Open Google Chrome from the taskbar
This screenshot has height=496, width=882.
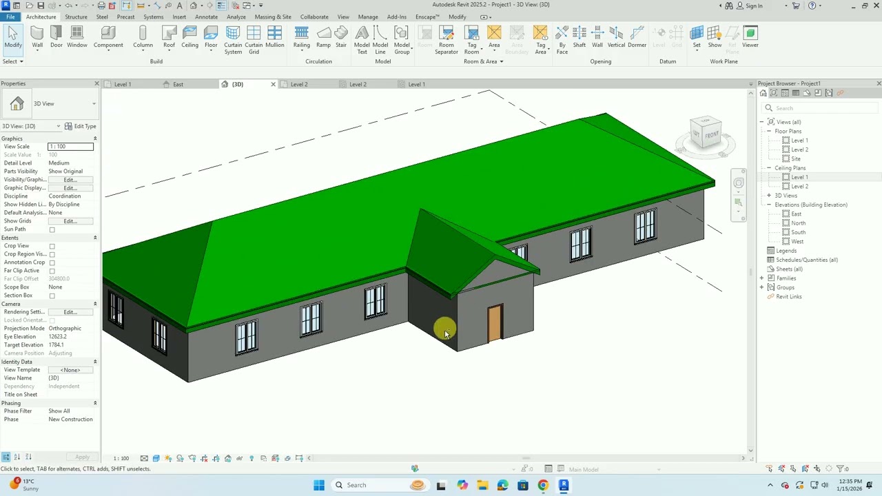543,485
